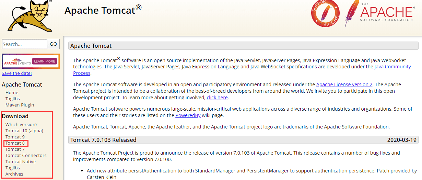The width and height of the screenshot is (422, 180).
Task: Click the Apache Tomcat® page title
Action: (103, 10)
